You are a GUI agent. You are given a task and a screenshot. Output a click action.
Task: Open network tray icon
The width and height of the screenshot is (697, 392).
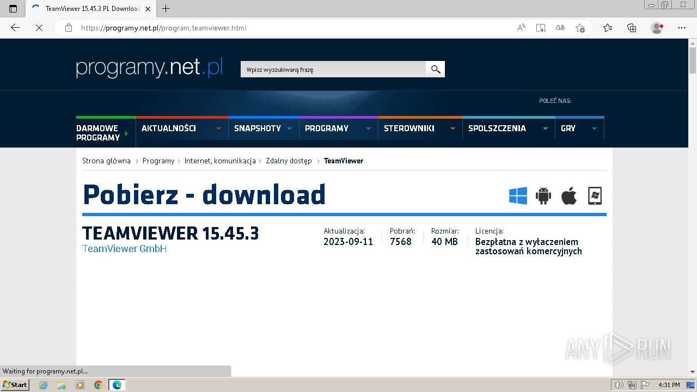pos(632,385)
